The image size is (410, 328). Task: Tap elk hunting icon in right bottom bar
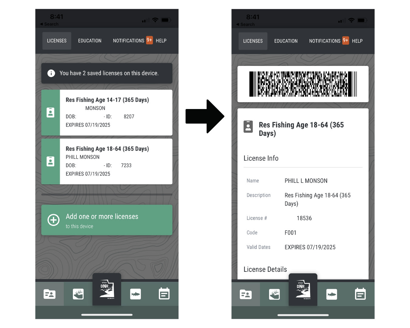pos(275,294)
